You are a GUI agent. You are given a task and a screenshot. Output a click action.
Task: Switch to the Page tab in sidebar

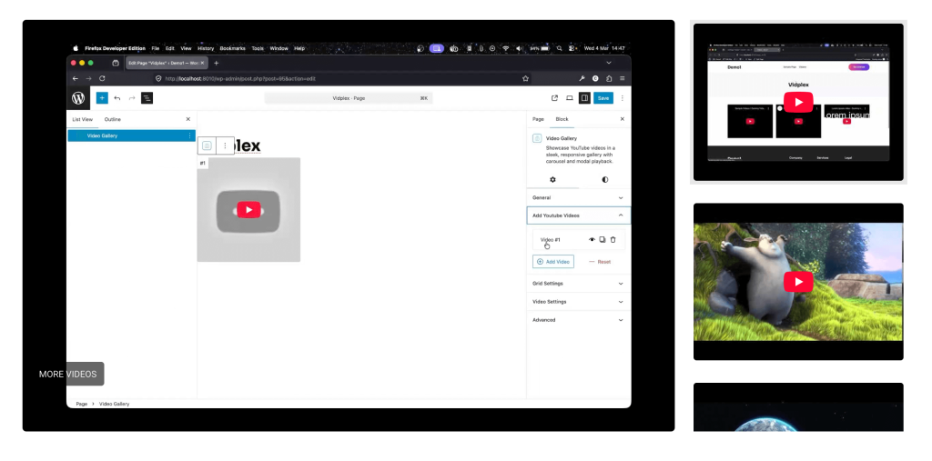pyautogui.click(x=538, y=119)
